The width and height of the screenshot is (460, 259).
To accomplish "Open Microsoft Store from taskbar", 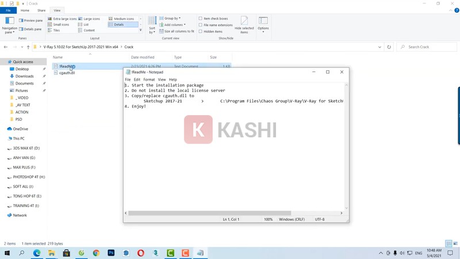I will pyautogui.click(x=67, y=253).
